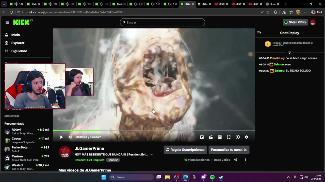Click Mostrar más in the sidebar

point(12,116)
